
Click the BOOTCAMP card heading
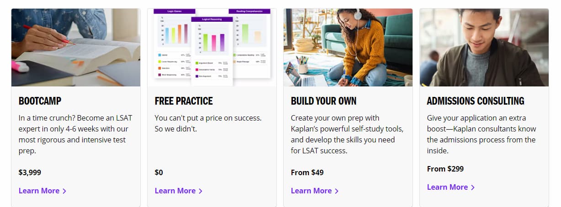coord(40,101)
